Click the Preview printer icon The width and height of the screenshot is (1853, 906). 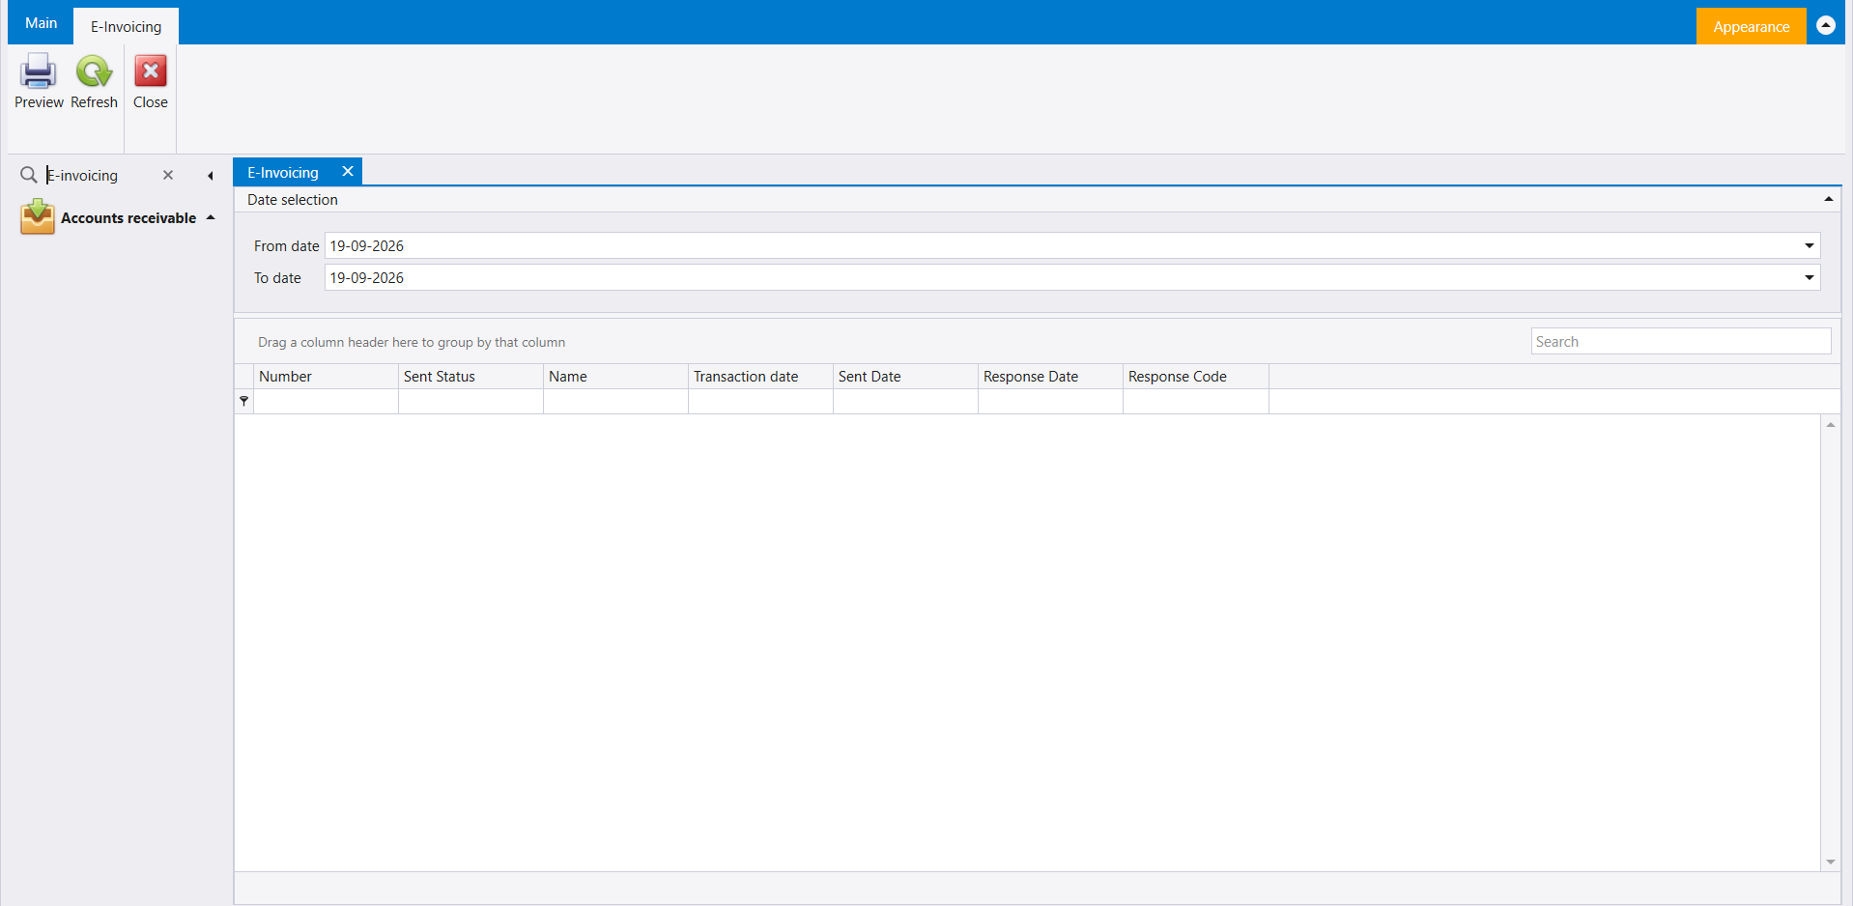click(x=39, y=71)
